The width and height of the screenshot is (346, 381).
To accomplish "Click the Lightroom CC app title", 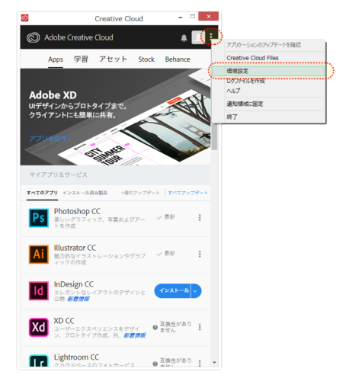I will pyautogui.click(x=76, y=357).
